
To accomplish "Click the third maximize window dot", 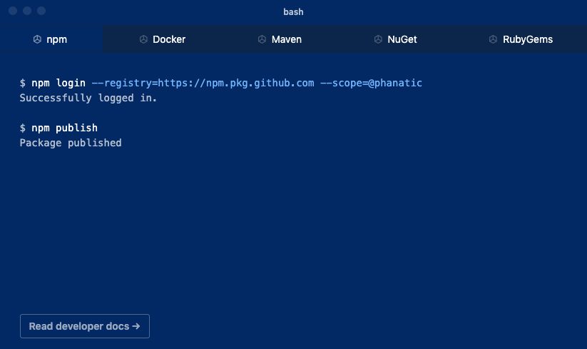I will click(x=41, y=11).
